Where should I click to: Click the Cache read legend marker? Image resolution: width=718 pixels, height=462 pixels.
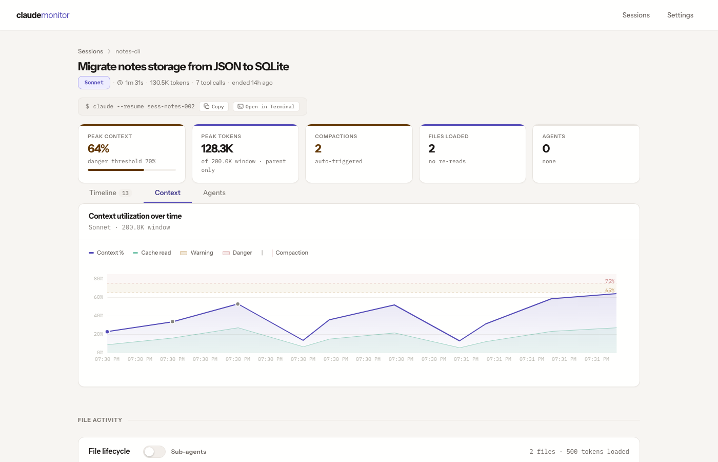[x=135, y=253]
